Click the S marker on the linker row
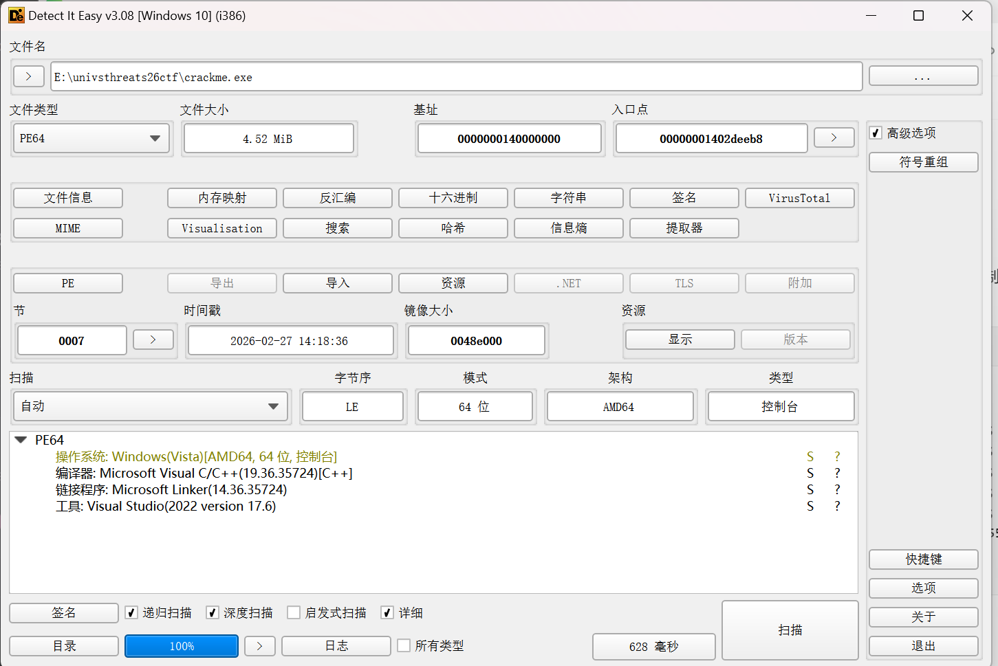Screen dimensions: 998x666 (x=810, y=489)
